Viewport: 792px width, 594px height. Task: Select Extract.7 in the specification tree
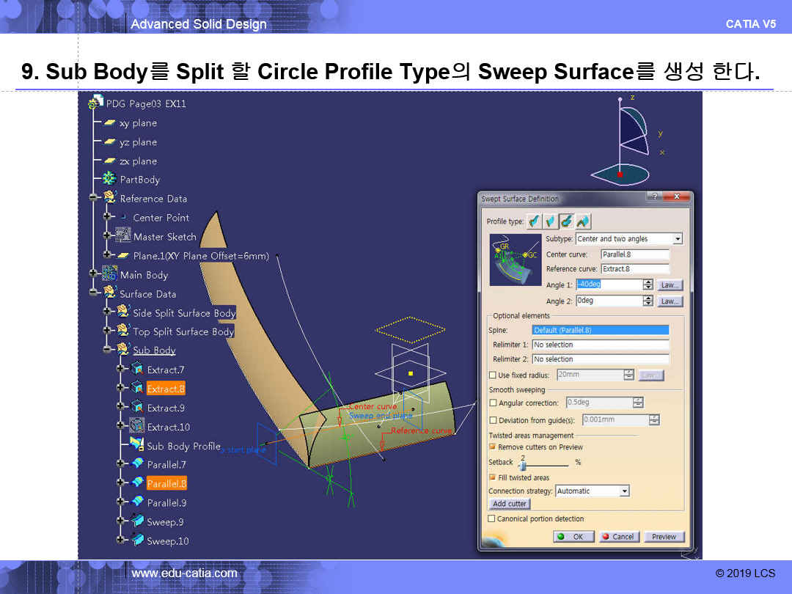pyautogui.click(x=166, y=370)
